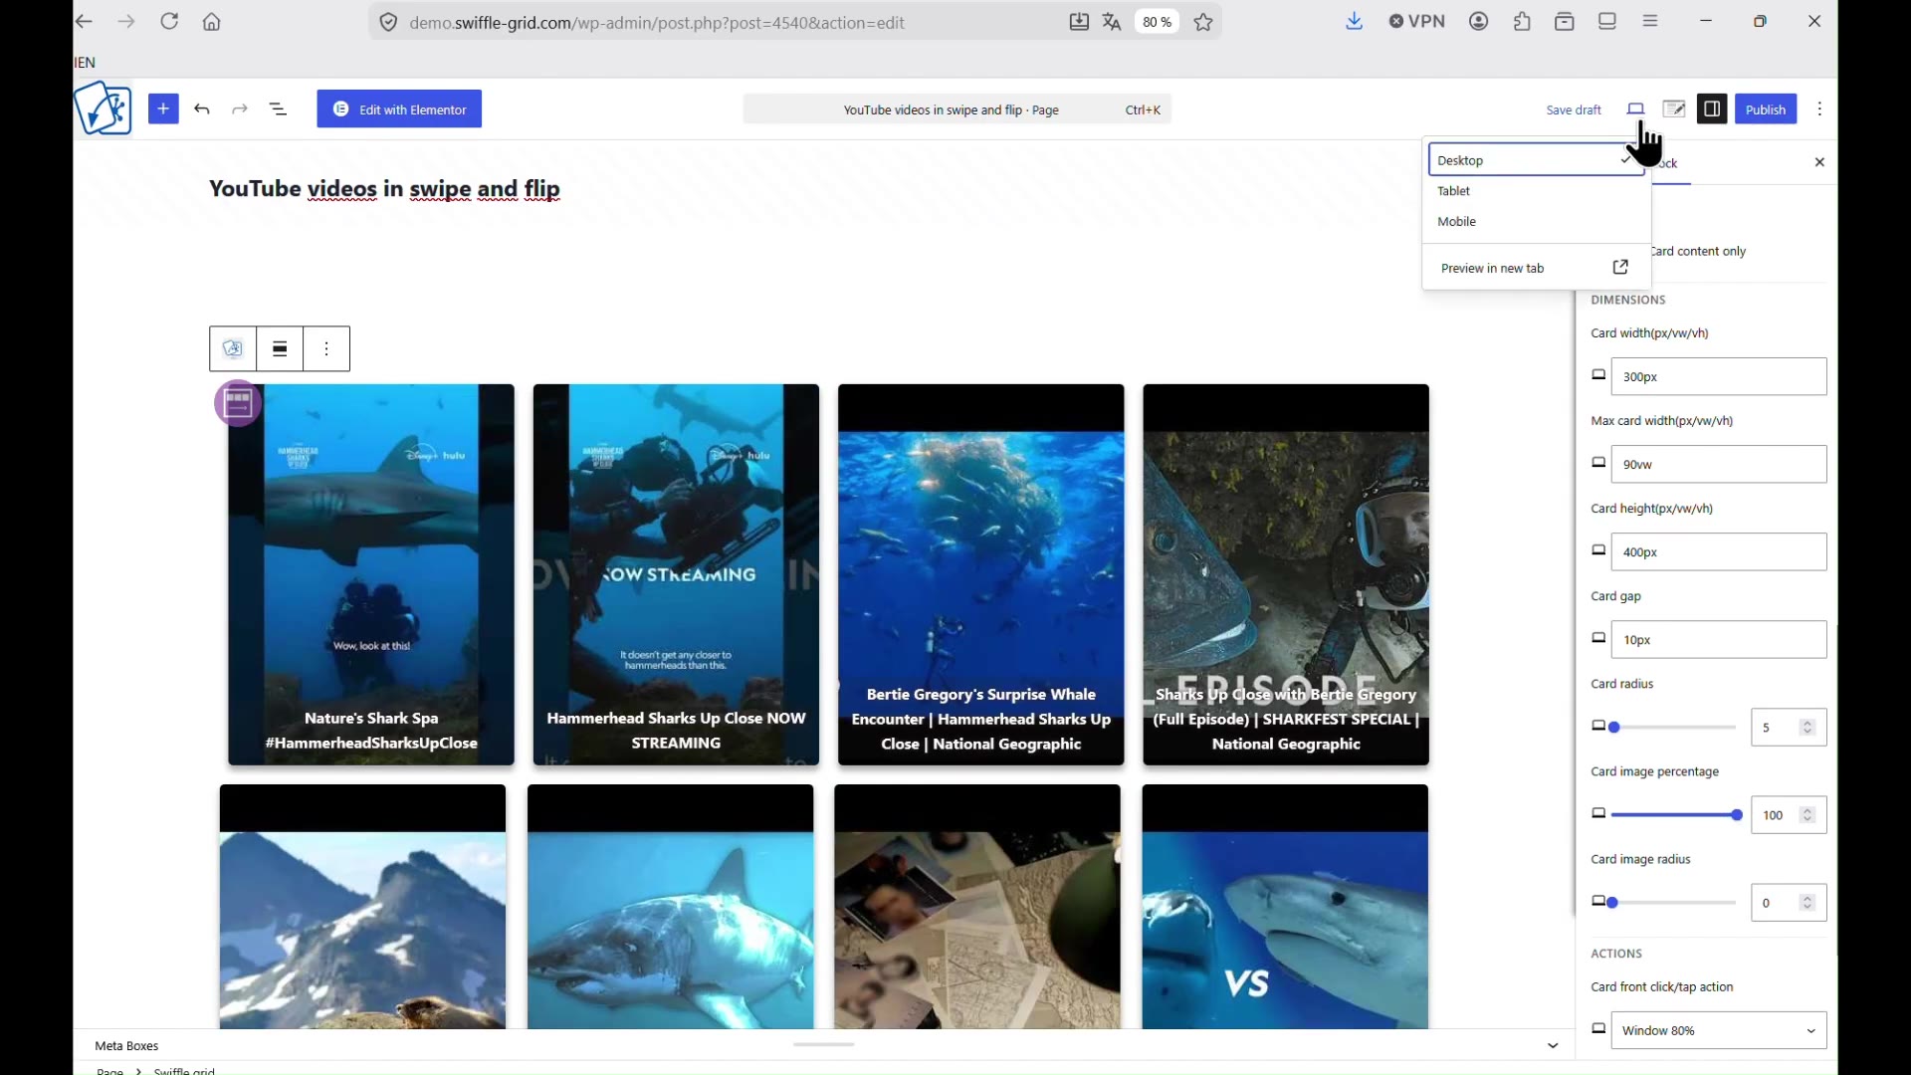Open the browser downloads icon
The image size is (1911, 1075).
tap(1355, 22)
